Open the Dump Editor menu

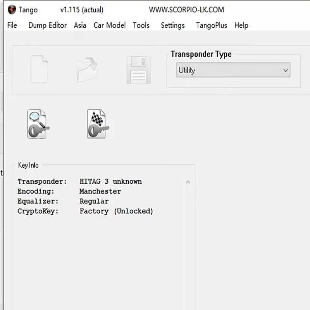tap(47, 25)
